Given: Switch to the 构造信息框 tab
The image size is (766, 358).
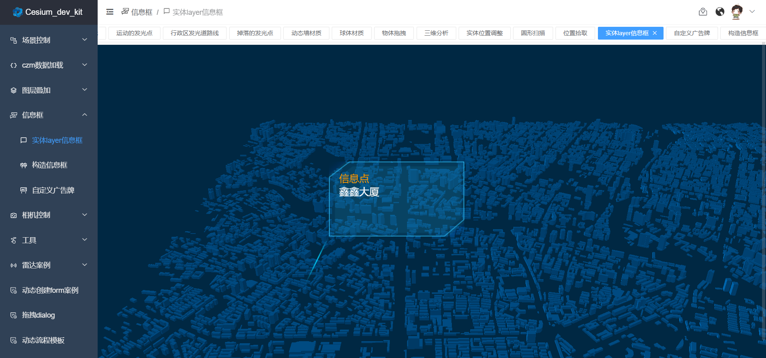Looking at the screenshot, I should pyautogui.click(x=743, y=33).
